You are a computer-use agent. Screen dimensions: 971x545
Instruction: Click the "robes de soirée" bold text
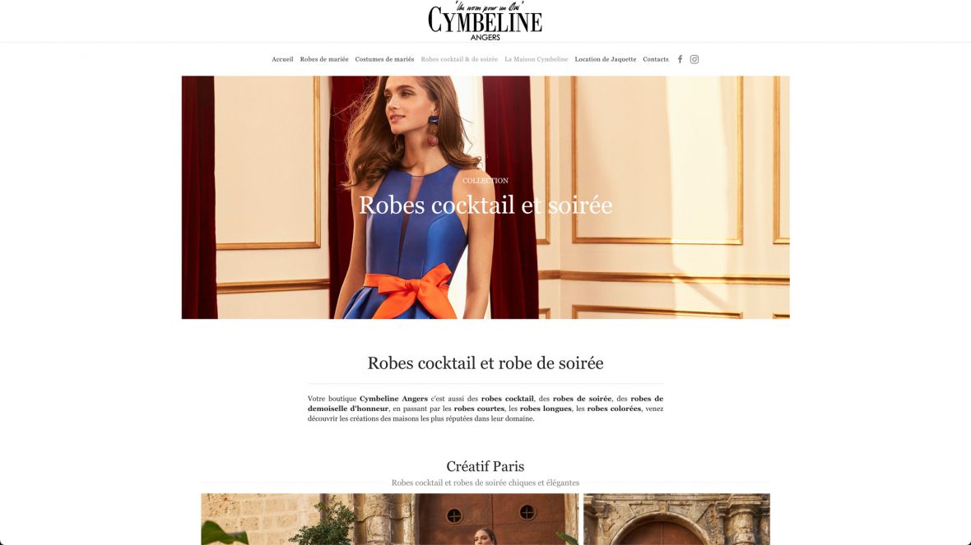tap(582, 399)
